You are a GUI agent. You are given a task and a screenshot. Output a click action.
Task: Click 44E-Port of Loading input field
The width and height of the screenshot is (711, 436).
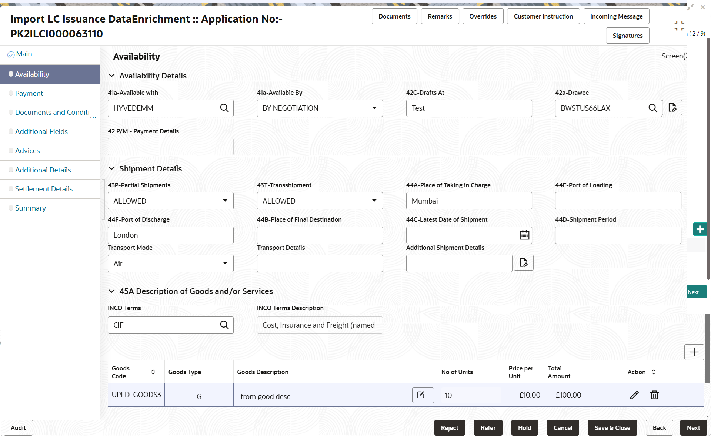[618, 201]
